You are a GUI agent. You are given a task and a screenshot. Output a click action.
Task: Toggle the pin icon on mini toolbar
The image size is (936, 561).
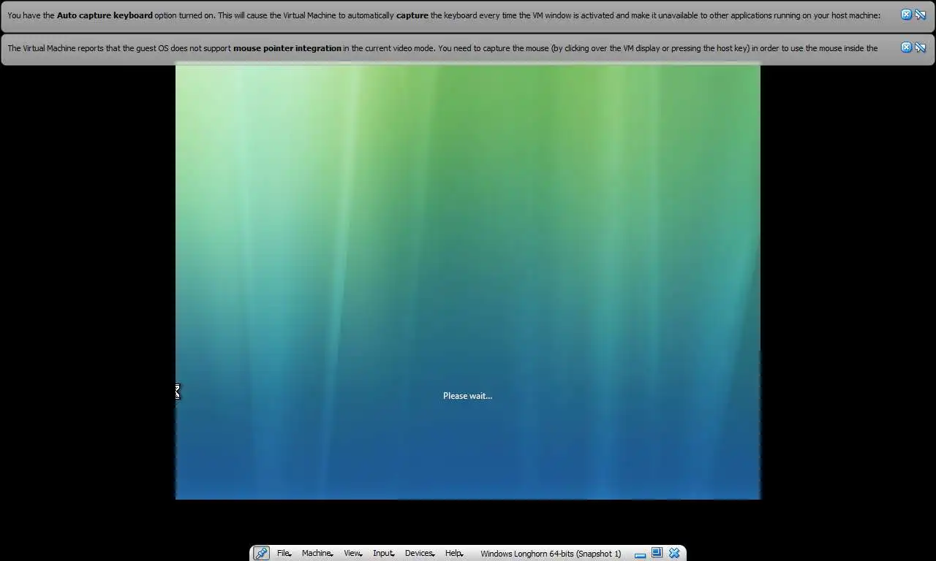click(x=261, y=553)
